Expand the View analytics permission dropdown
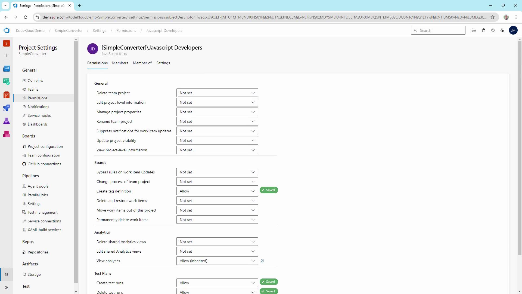The height and width of the screenshot is (294, 522). click(x=217, y=261)
